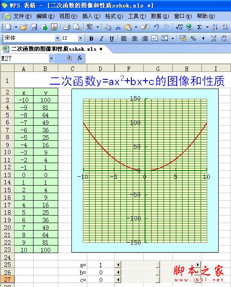This screenshot has height=287, width=231.
Task: Decrease decimal places
Action: coord(224,38)
